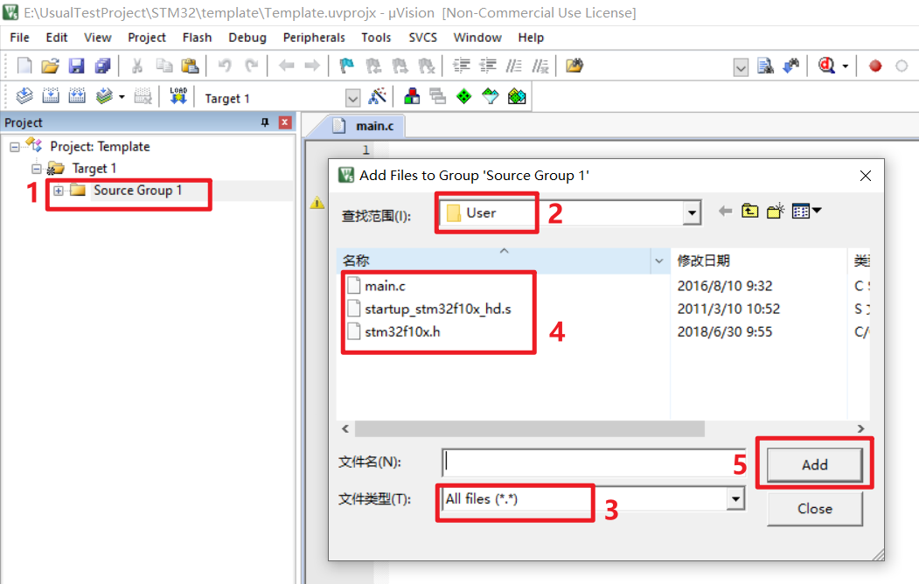
Task: Open the Edit menu
Action: click(57, 38)
